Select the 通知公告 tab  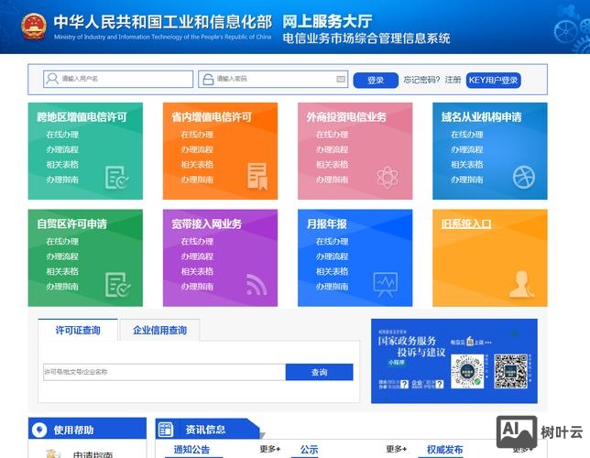pos(191,450)
